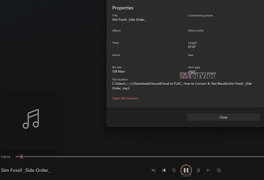Viewport: 264px width, 180px height.
Task: Click the album art music note thumbnail
Action: point(31,119)
